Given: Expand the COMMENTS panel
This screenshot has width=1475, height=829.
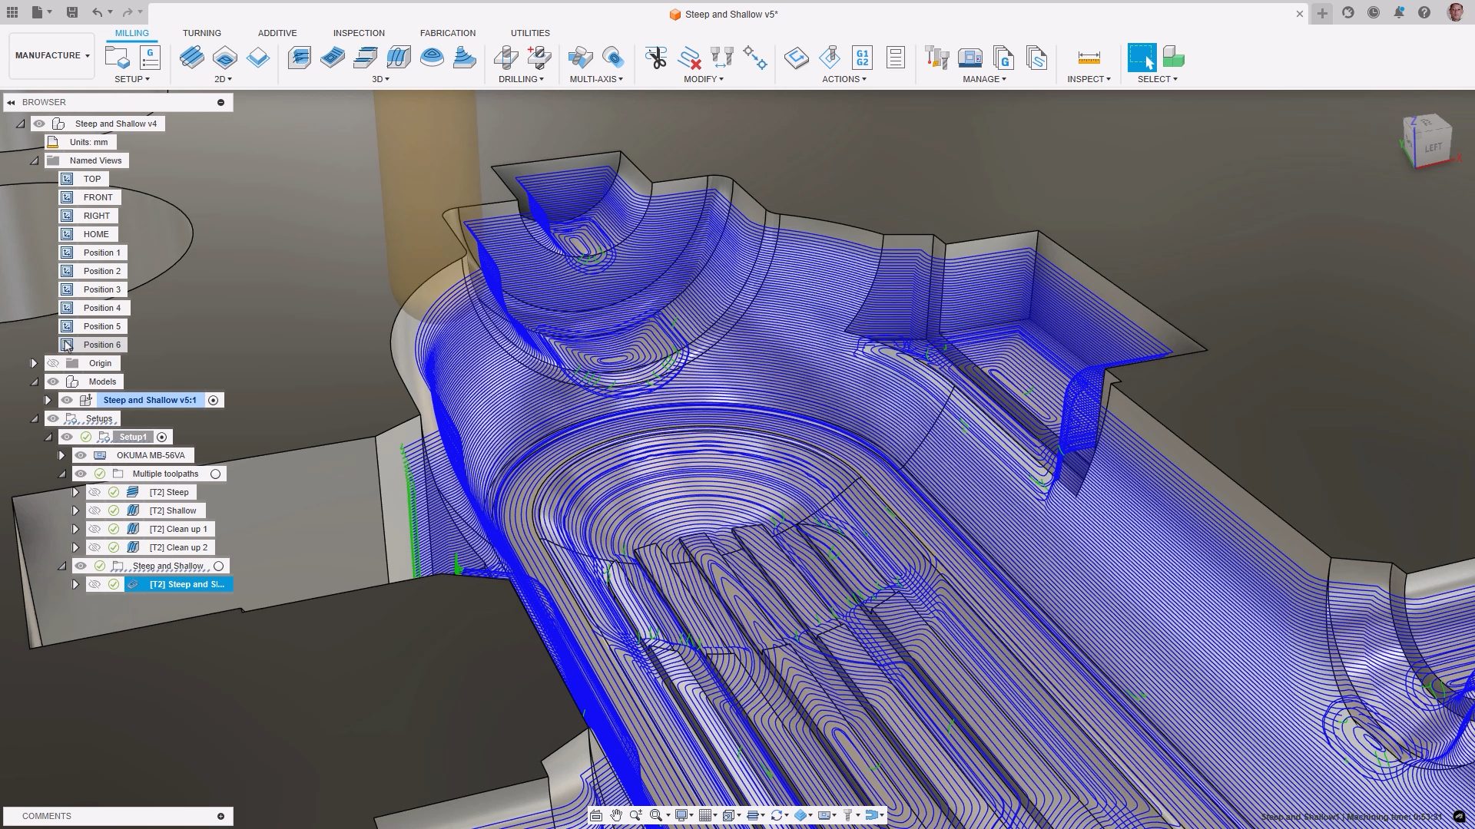Looking at the screenshot, I should (220, 816).
